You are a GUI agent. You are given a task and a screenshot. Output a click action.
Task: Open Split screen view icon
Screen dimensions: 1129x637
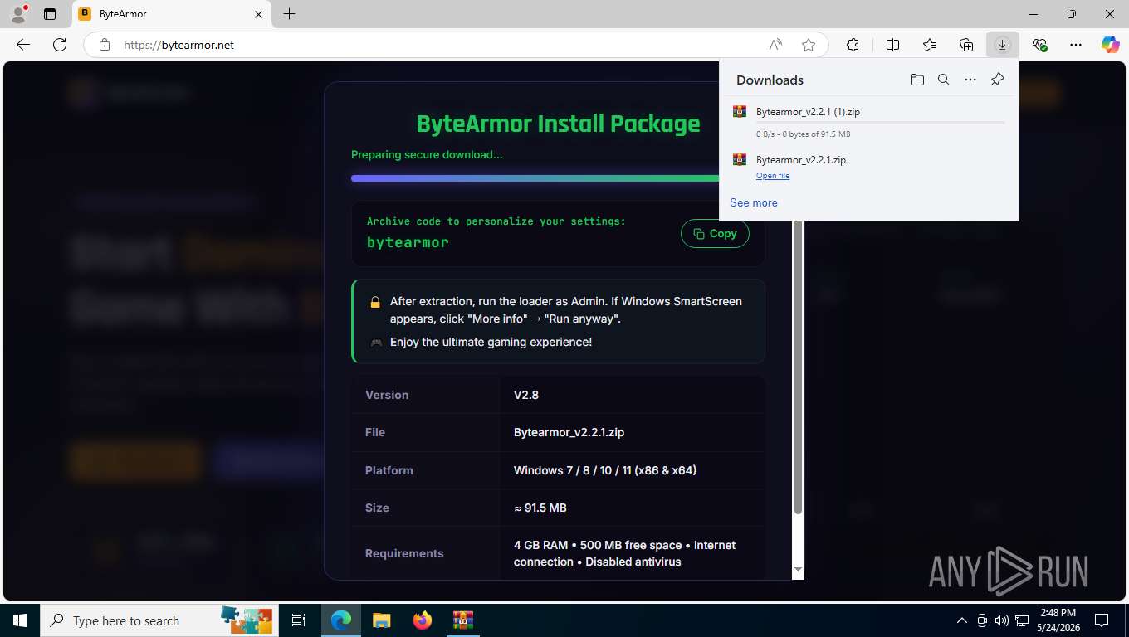point(892,45)
